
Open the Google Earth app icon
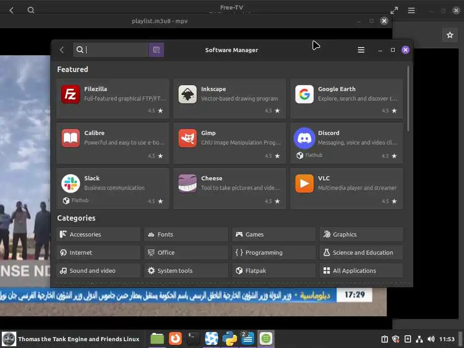point(304,94)
